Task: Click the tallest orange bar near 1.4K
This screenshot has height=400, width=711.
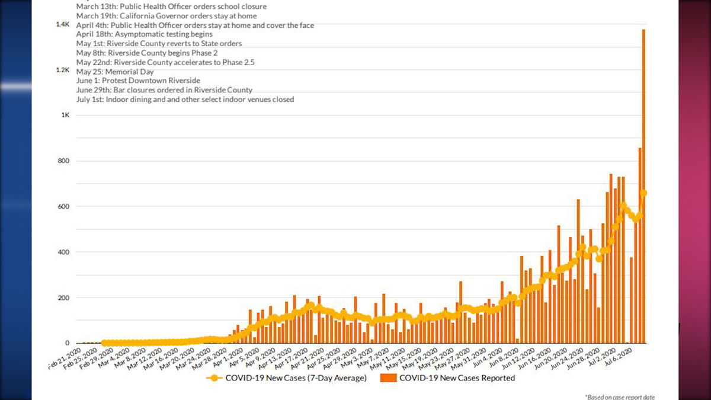Action: pos(643,178)
